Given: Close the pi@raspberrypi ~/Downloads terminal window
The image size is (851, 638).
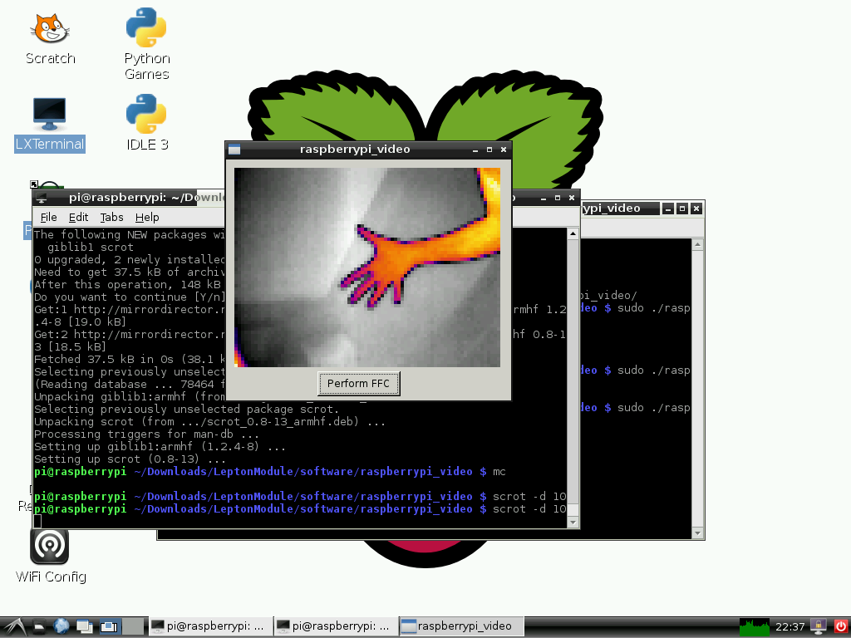Looking at the screenshot, I should pyautogui.click(x=572, y=198).
